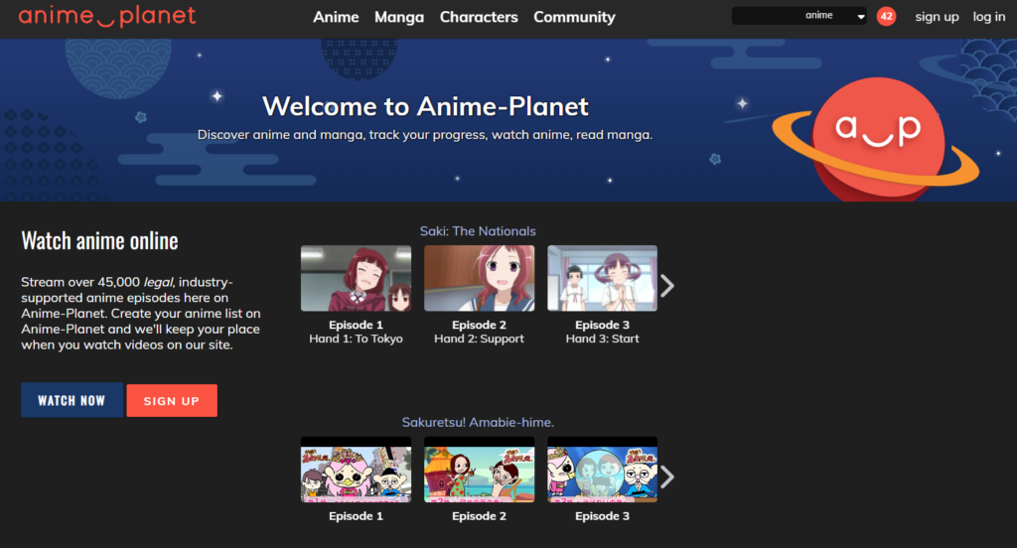Click 'Episode 3' label under Sakuretsu Amabie-hime
Viewport: 1017px width, 548px height.
click(603, 516)
